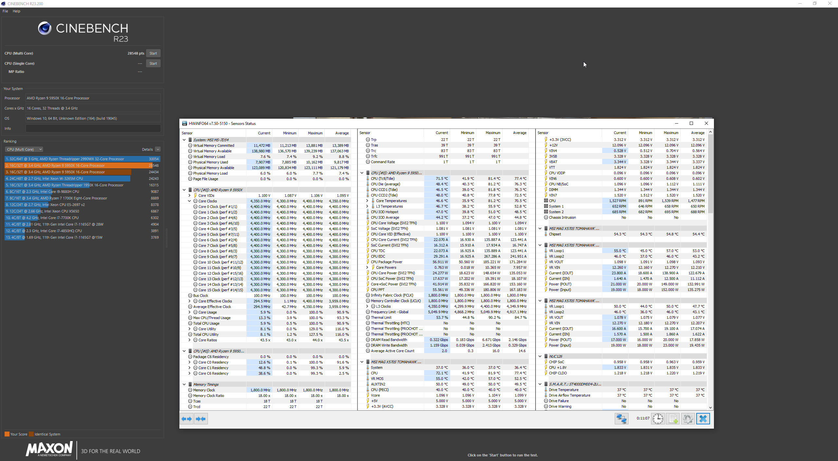Expand the Core Temperatures sensor group
The width and height of the screenshot is (838, 461).
click(x=367, y=201)
